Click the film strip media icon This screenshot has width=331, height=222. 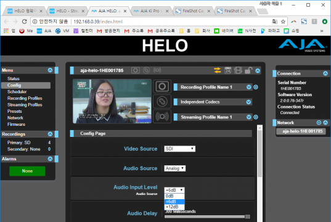point(238,70)
